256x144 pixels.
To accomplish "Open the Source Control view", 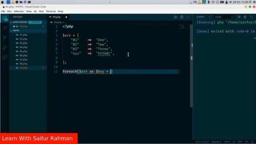I will (5, 38).
